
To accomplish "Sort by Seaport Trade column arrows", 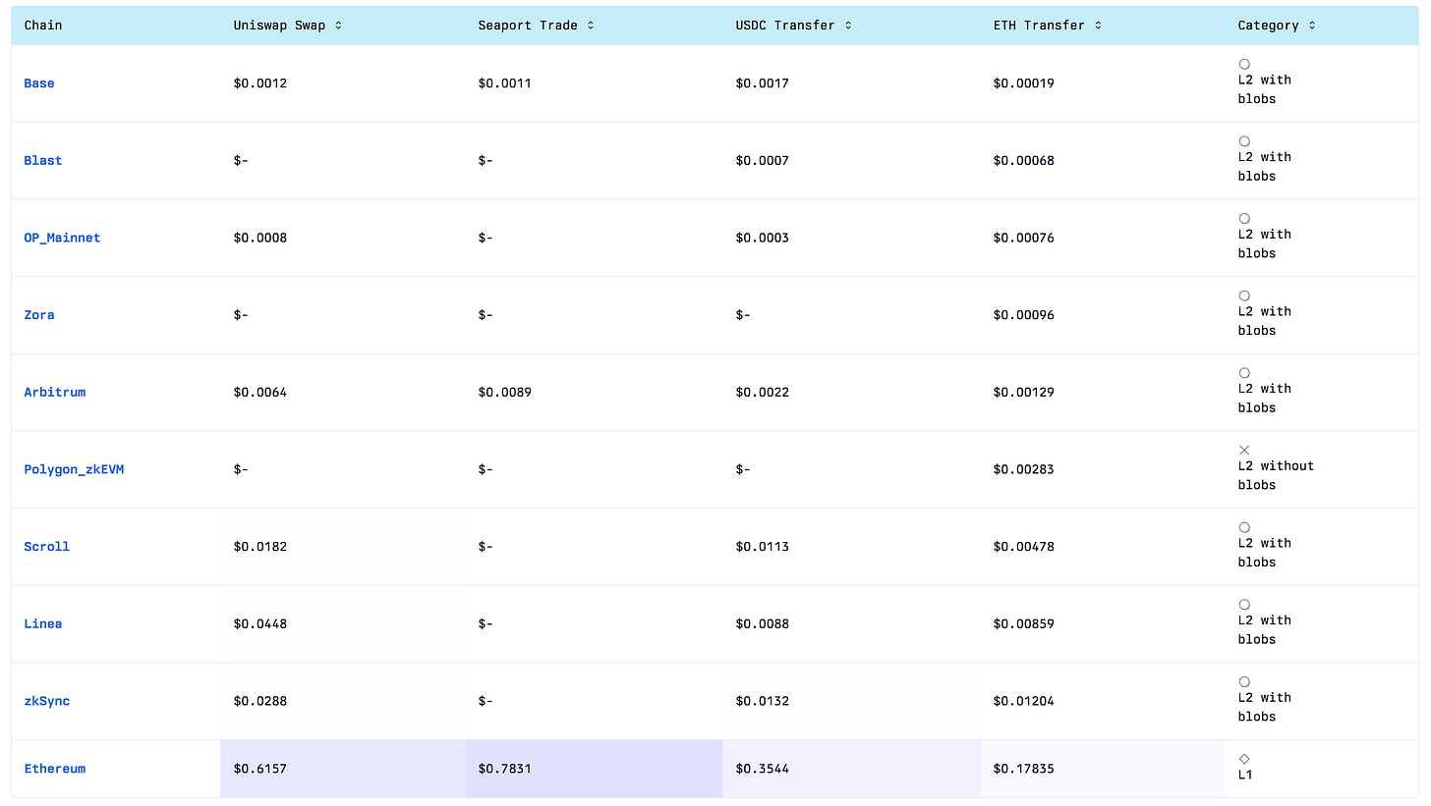I will [591, 26].
